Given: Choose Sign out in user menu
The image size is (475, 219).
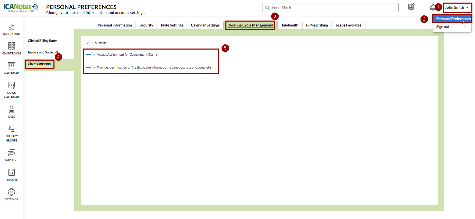Looking at the screenshot, I should point(443,27).
